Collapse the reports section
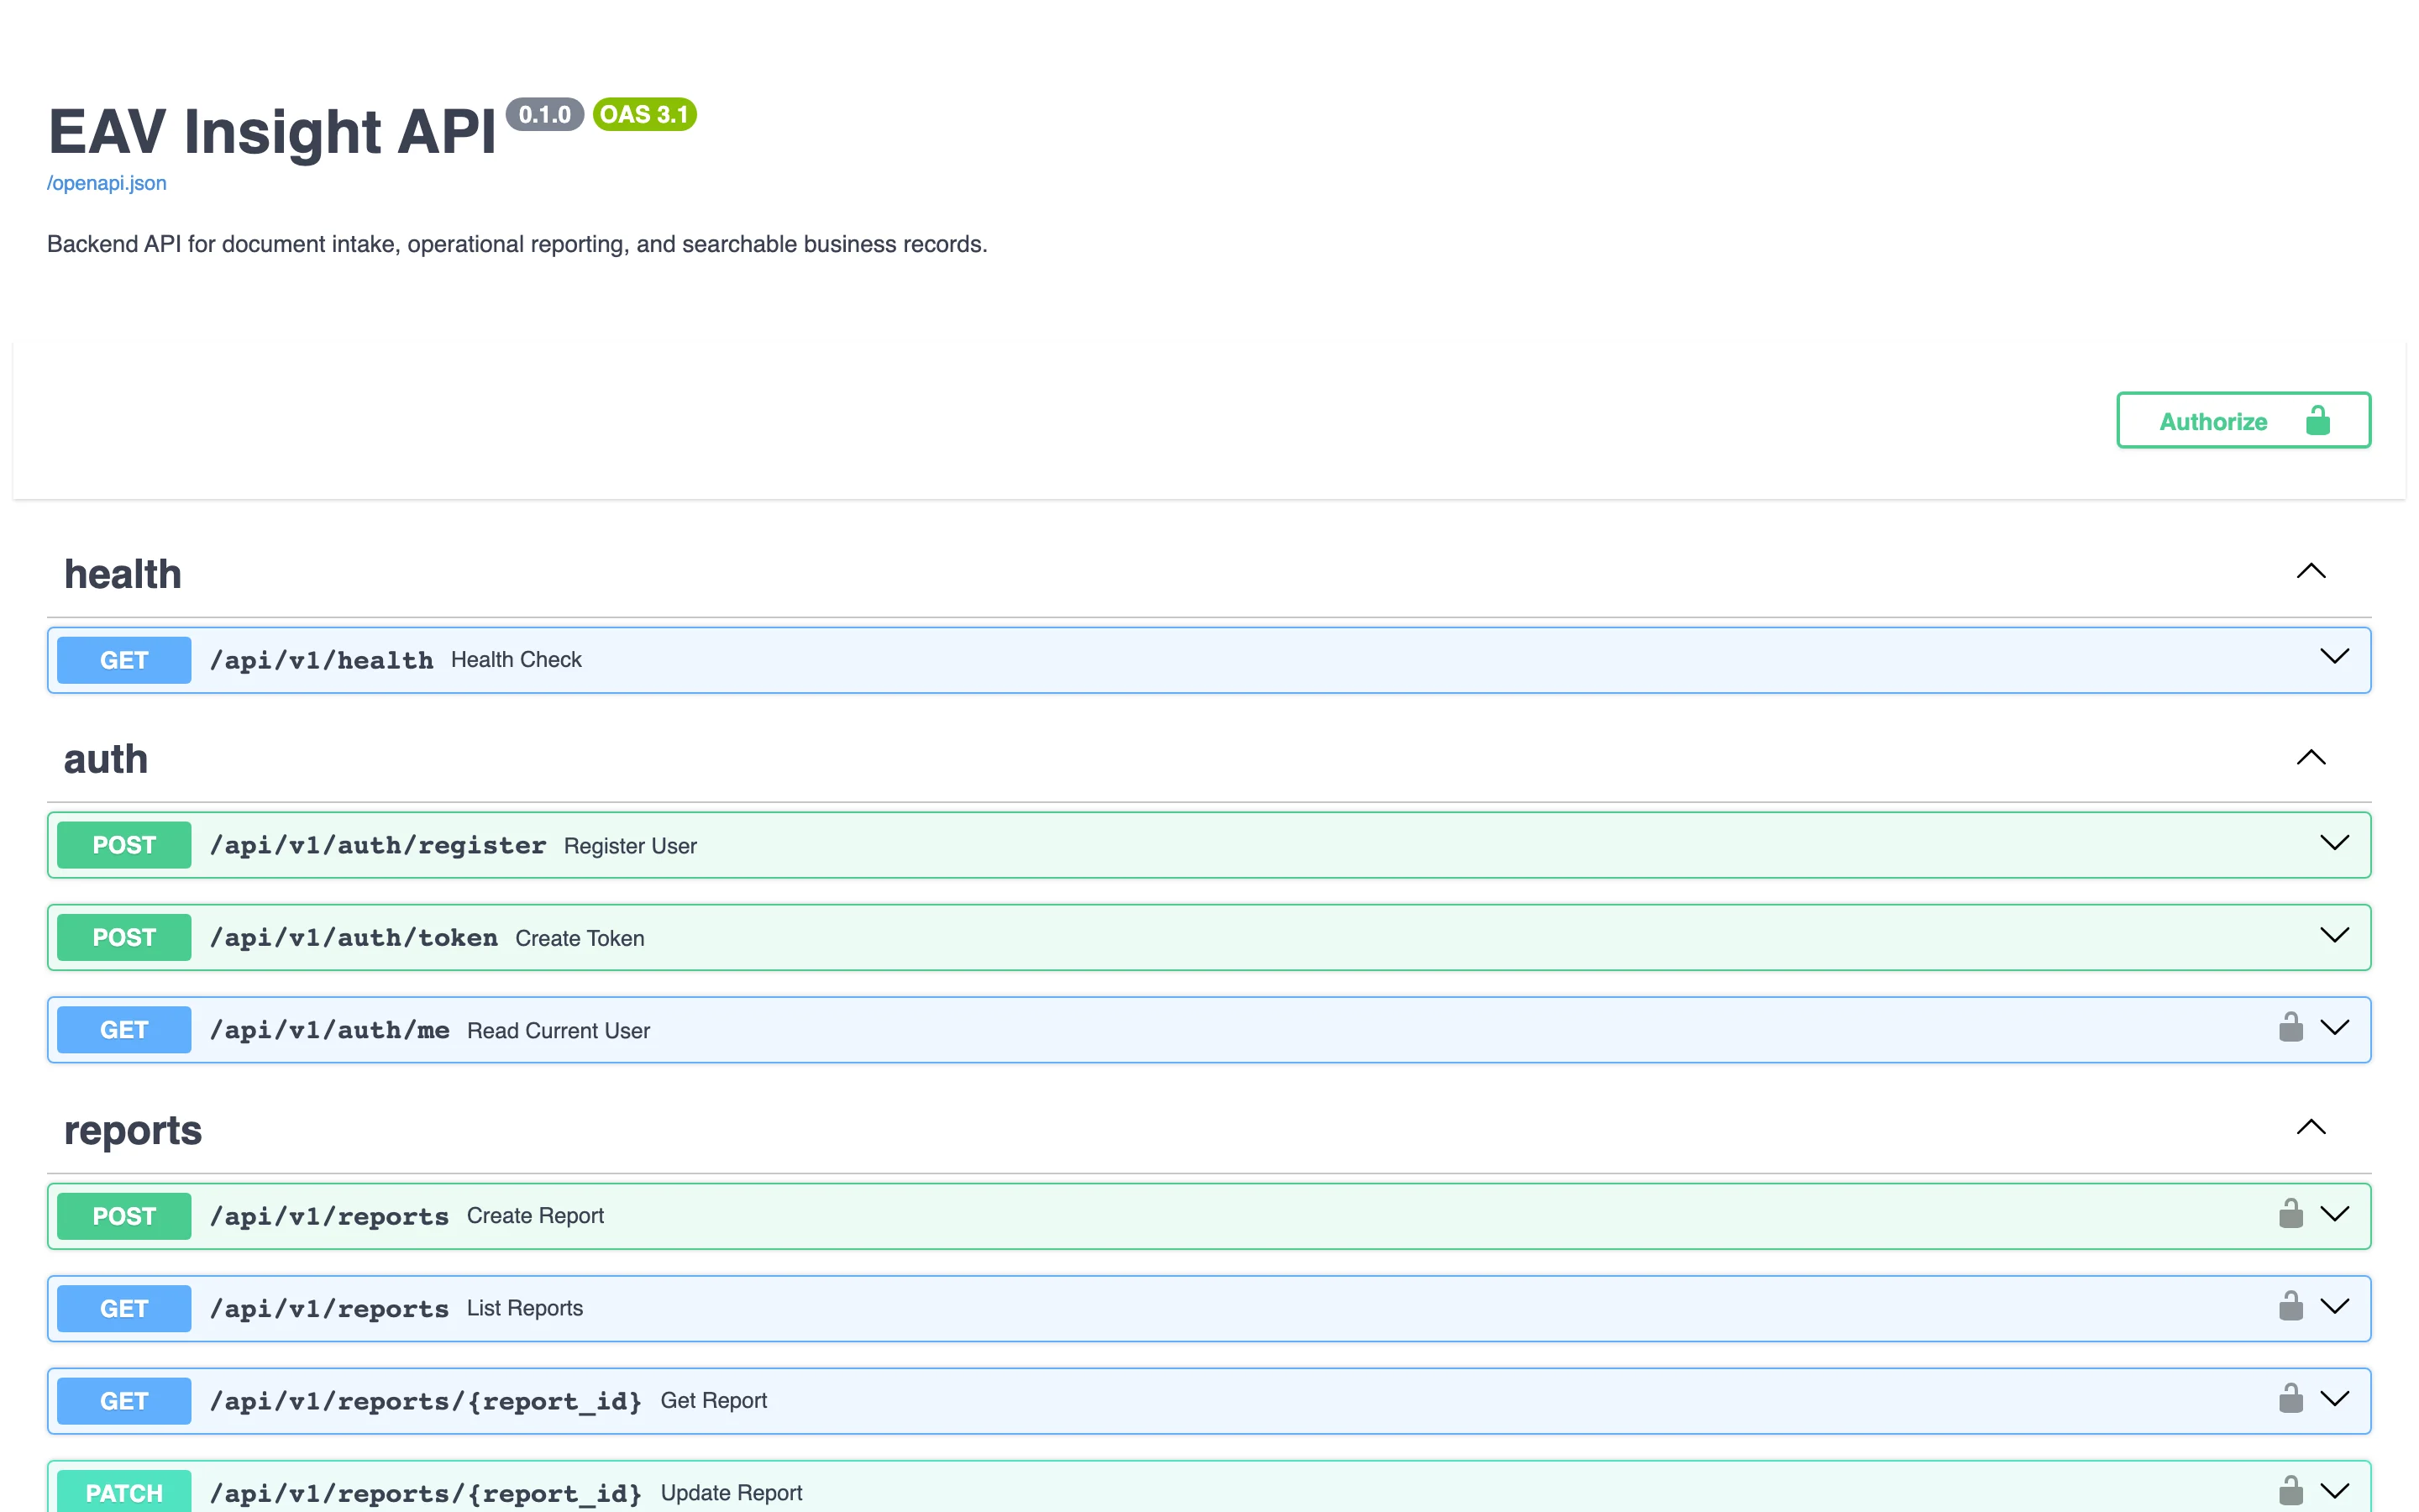This screenshot has height=1512, width=2419. [2311, 1127]
